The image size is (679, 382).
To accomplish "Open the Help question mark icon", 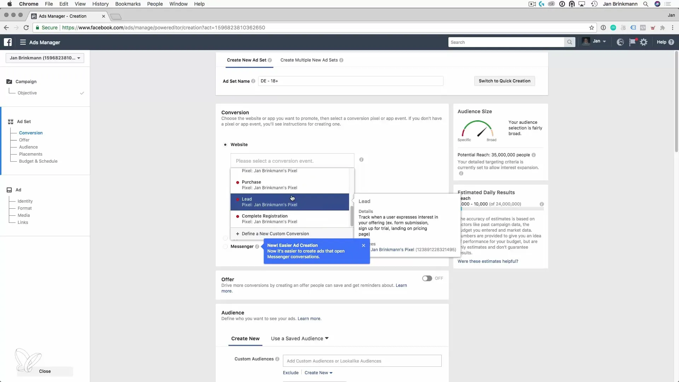I will coord(671,42).
